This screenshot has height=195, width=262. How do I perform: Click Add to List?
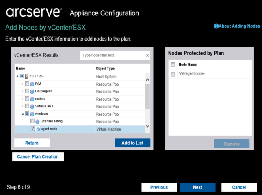[x=132, y=143]
